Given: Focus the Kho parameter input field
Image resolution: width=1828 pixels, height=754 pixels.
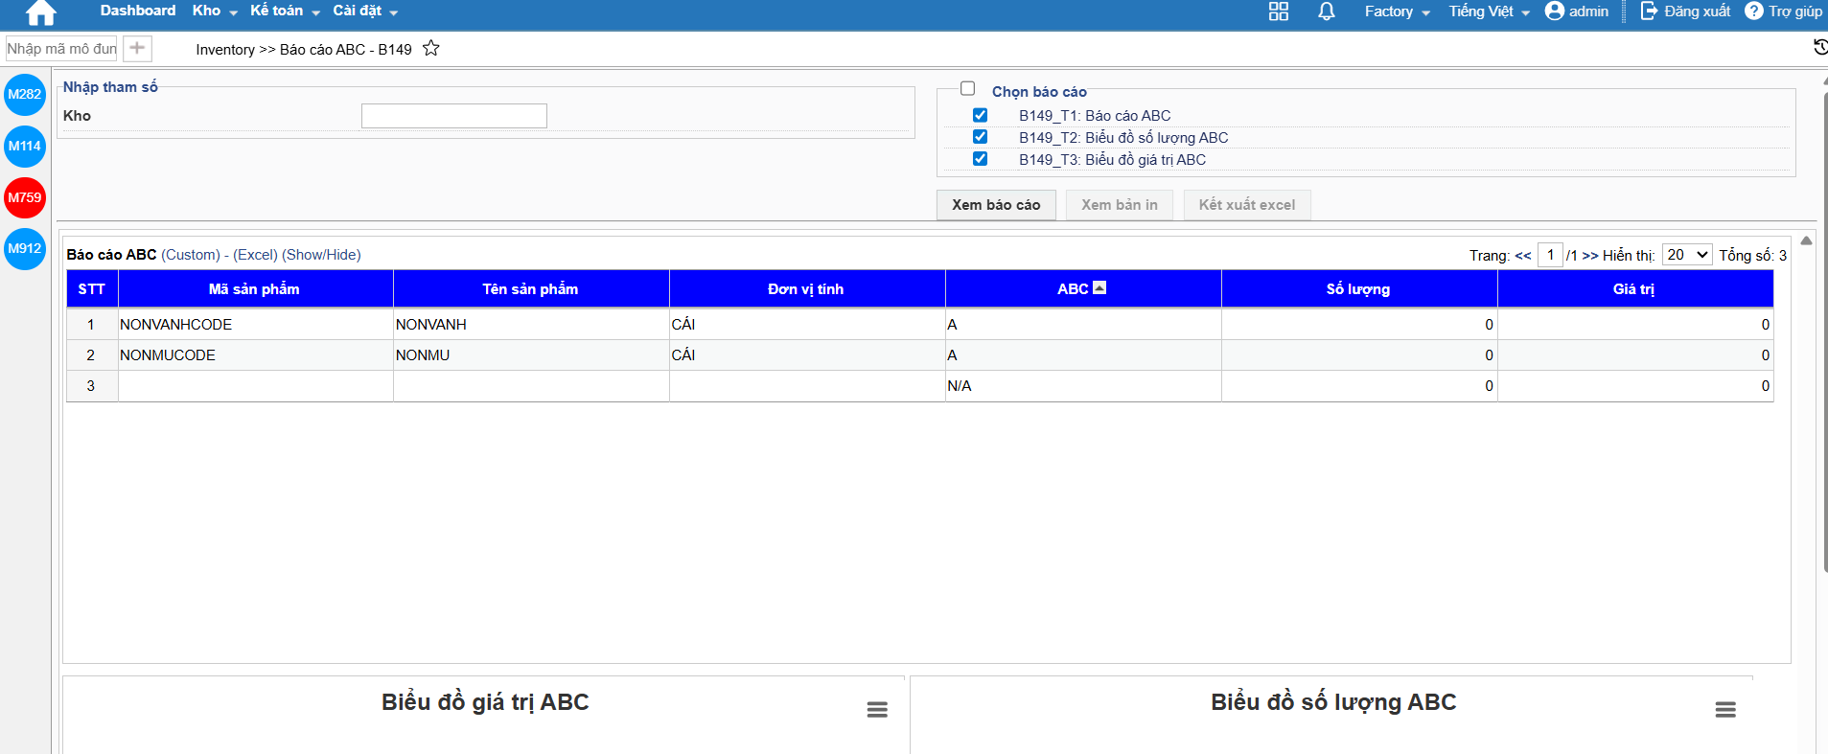Looking at the screenshot, I should (x=454, y=116).
